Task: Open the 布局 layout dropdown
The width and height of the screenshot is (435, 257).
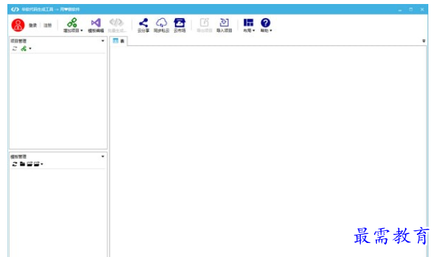Action: [x=249, y=25]
